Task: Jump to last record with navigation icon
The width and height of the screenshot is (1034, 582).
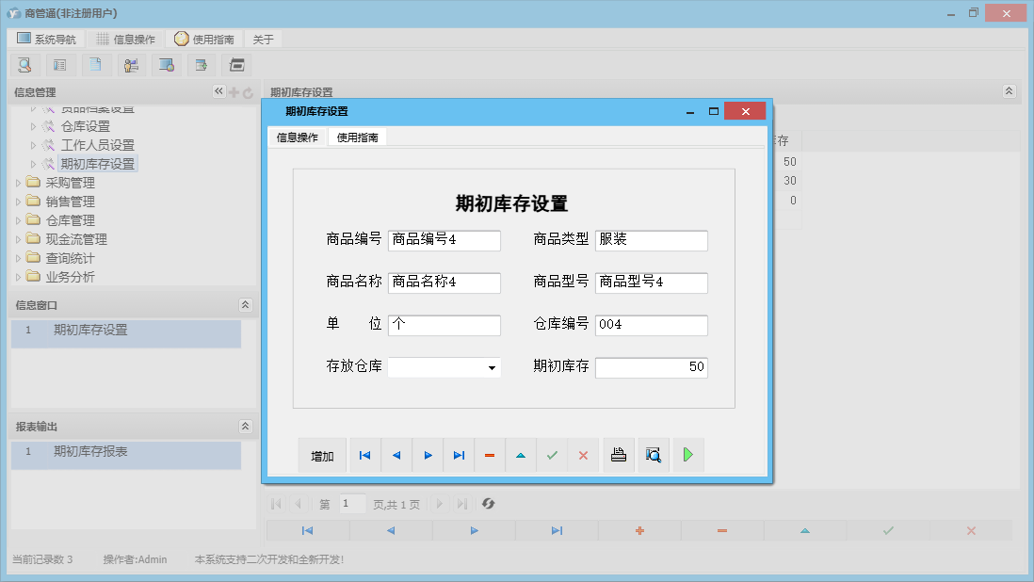Action: (x=459, y=455)
